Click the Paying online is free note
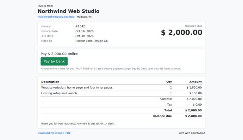 [x=111, y=69]
